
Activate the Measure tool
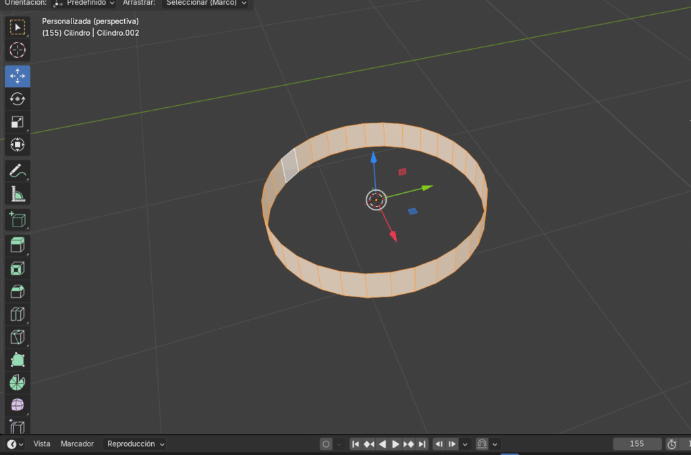[18, 194]
